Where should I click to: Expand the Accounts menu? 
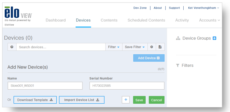[x=209, y=20]
